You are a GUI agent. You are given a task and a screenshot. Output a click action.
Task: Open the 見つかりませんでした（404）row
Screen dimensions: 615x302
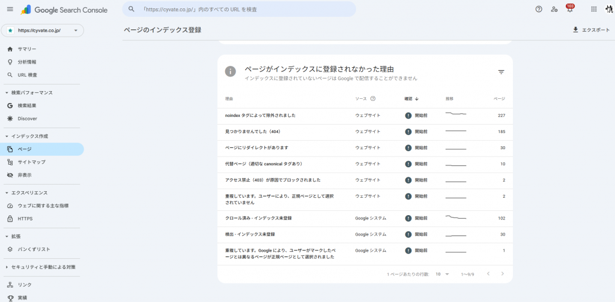coord(252,131)
